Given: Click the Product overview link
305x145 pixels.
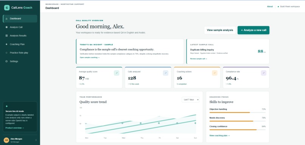Looking at the screenshot, I should click(x=15, y=128).
